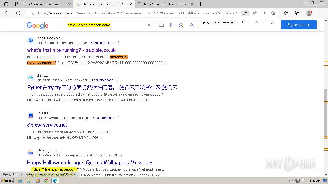Open Windows Explorer folder in taskbar
The height and width of the screenshot is (184, 328).
[29, 181]
